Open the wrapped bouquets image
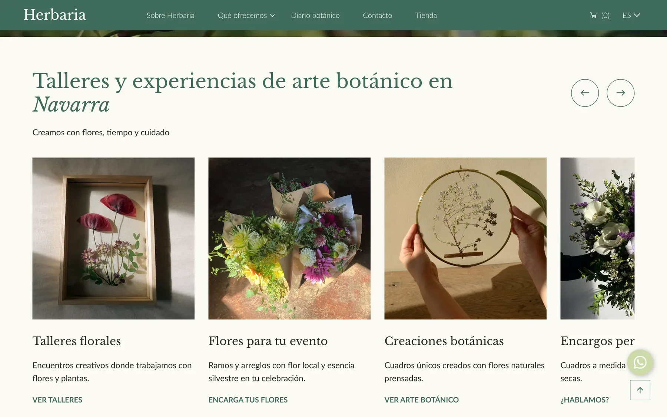 [x=289, y=238]
